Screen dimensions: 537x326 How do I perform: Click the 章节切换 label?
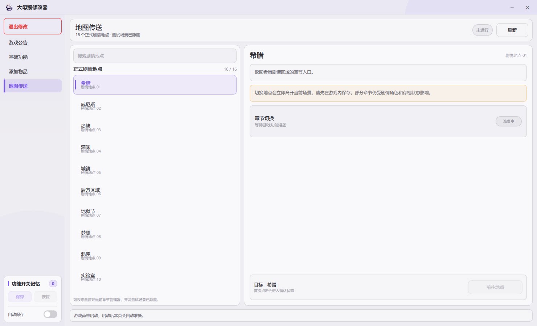pyautogui.click(x=264, y=118)
